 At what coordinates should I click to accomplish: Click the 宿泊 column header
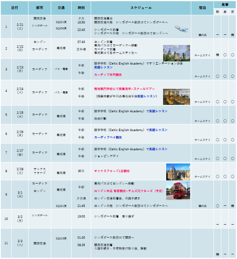[x=202, y=8]
